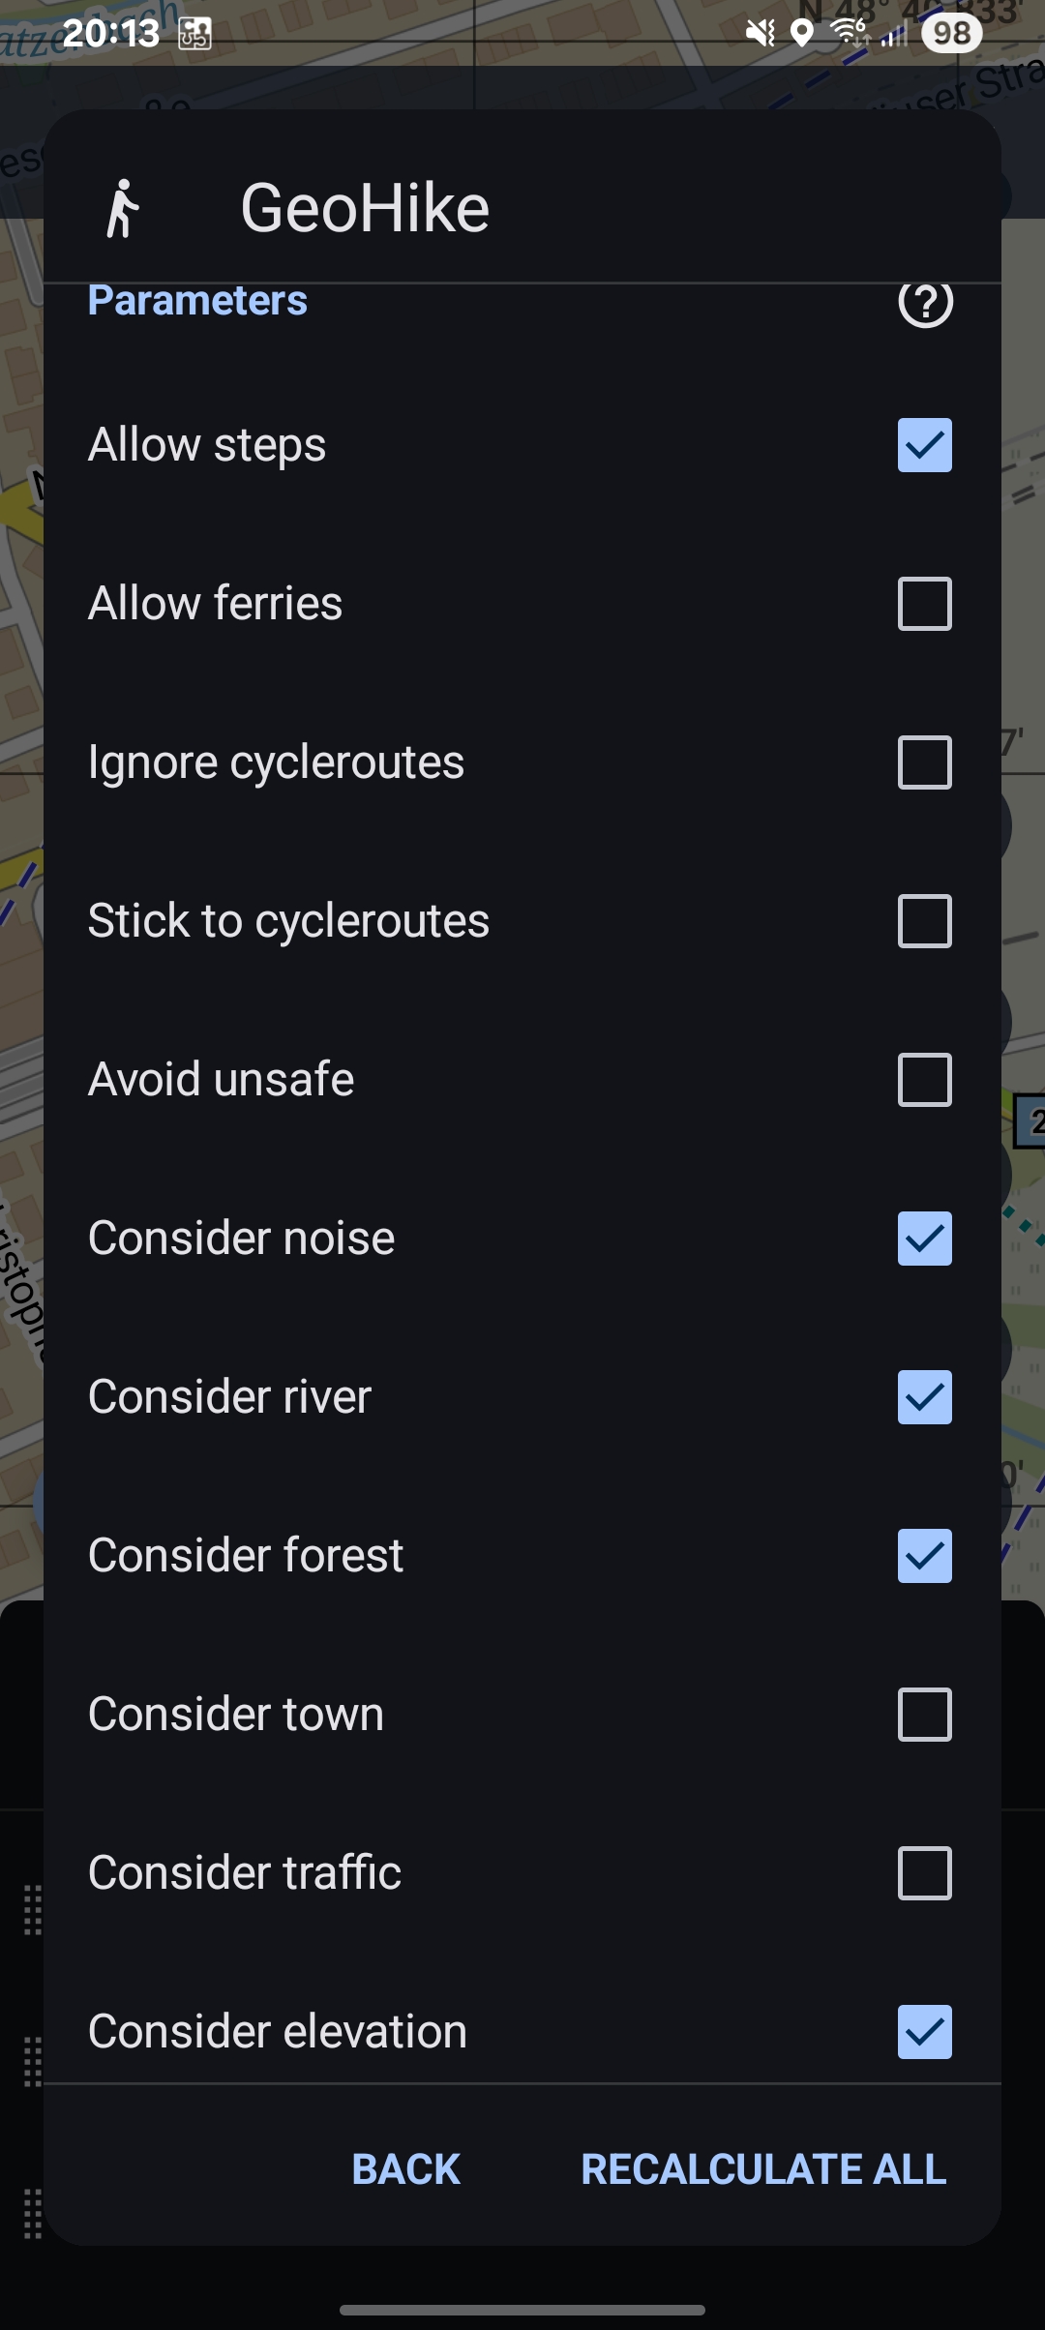Viewport: 1045px width, 2330px height.
Task: Uncheck Consider river option
Action: pos(924,1397)
